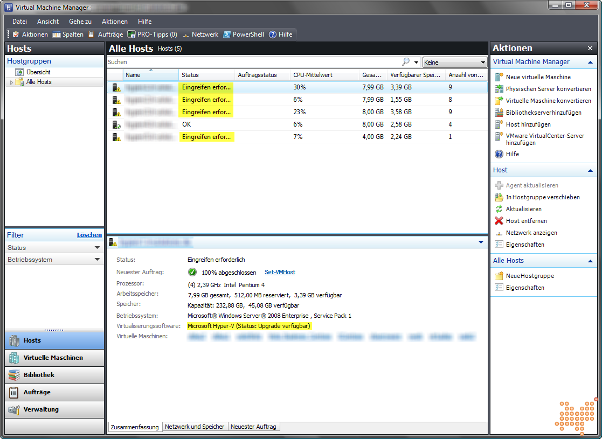Click the red Host entfernen icon

(x=499, y=221)
